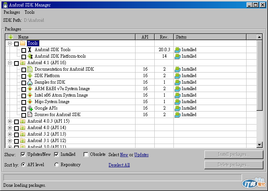Check the Android 4.0.3 (API 15) checkbox
Screen dimensions: 268x191
pos(16,122)
